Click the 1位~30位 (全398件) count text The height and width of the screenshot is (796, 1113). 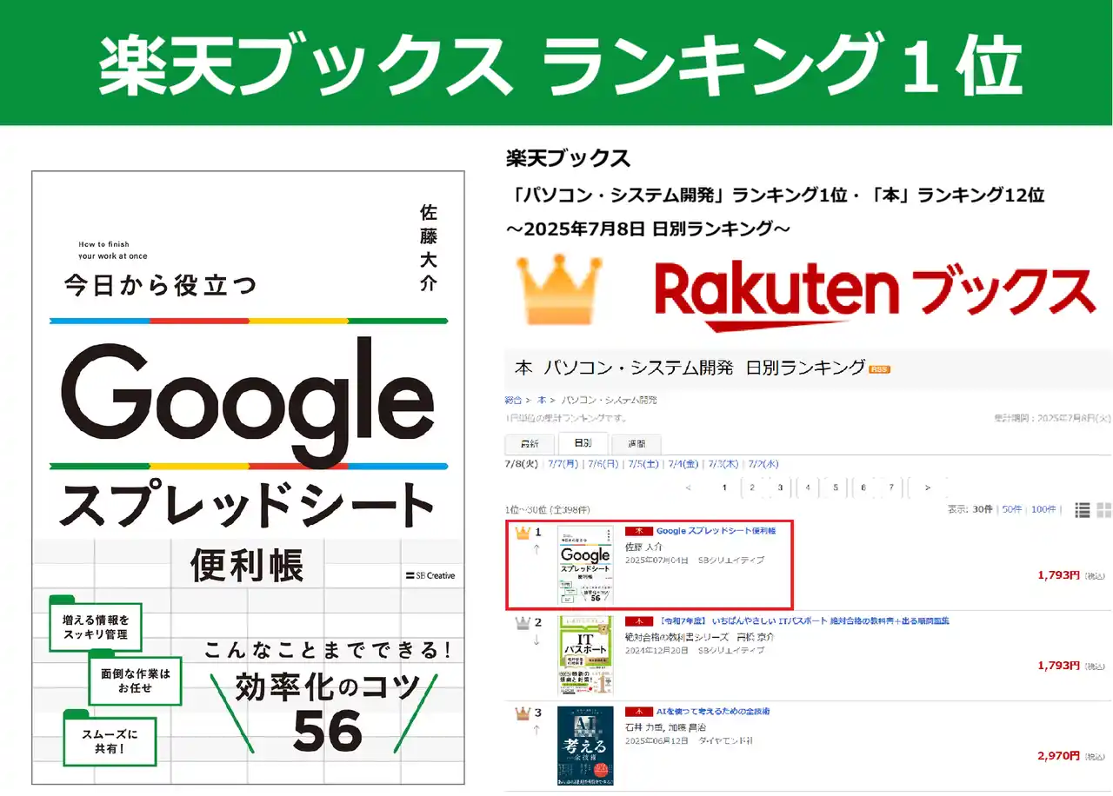548,509
